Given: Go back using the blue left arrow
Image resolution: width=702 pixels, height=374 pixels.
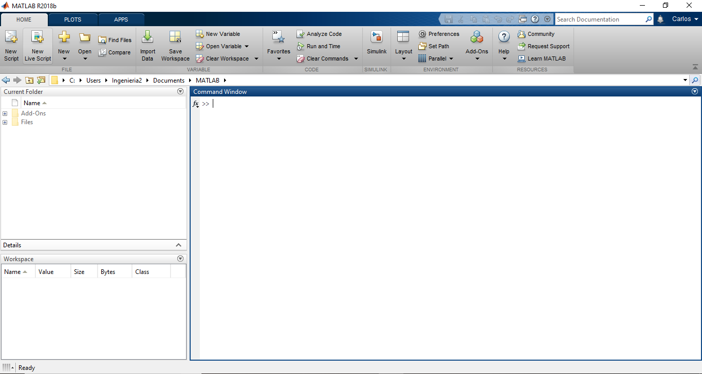Looking at the screenshot, I should (x=6, y=80).
